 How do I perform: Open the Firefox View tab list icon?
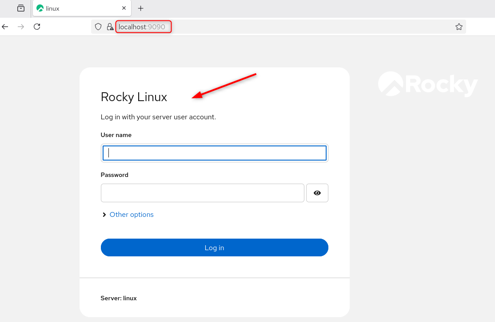pos(21,8)
